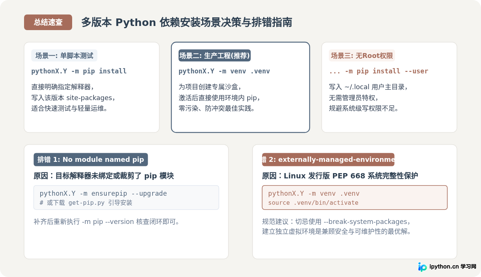Click the line 建立独立虚拟环境是兼顾安全与可维护性的最优解
Image resolution: width=481 pixels, height=277 pixels.
337,231
